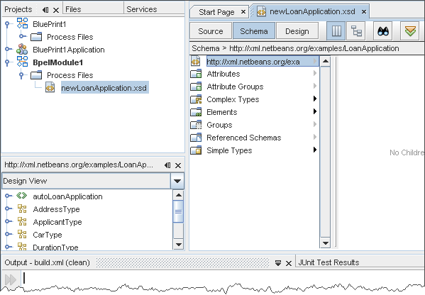Click the Design View list scrollbar thumb
This screenshot has width=425, height=295.
pos(178,211)
